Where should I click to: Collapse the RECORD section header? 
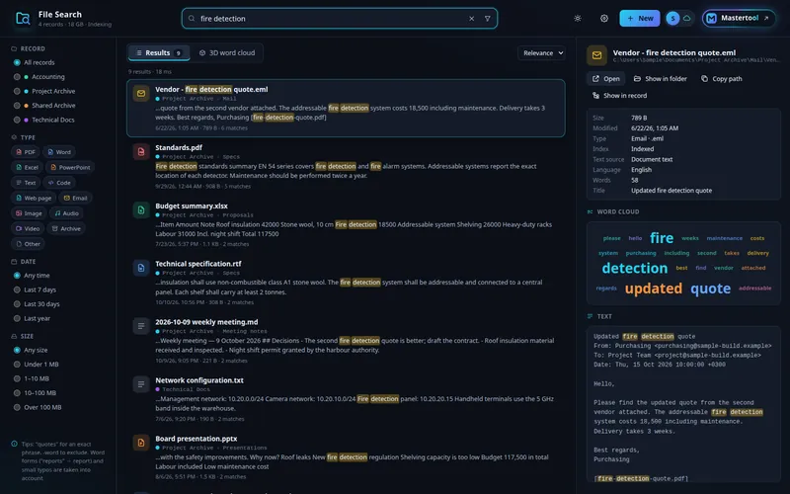tap(29, 48)
